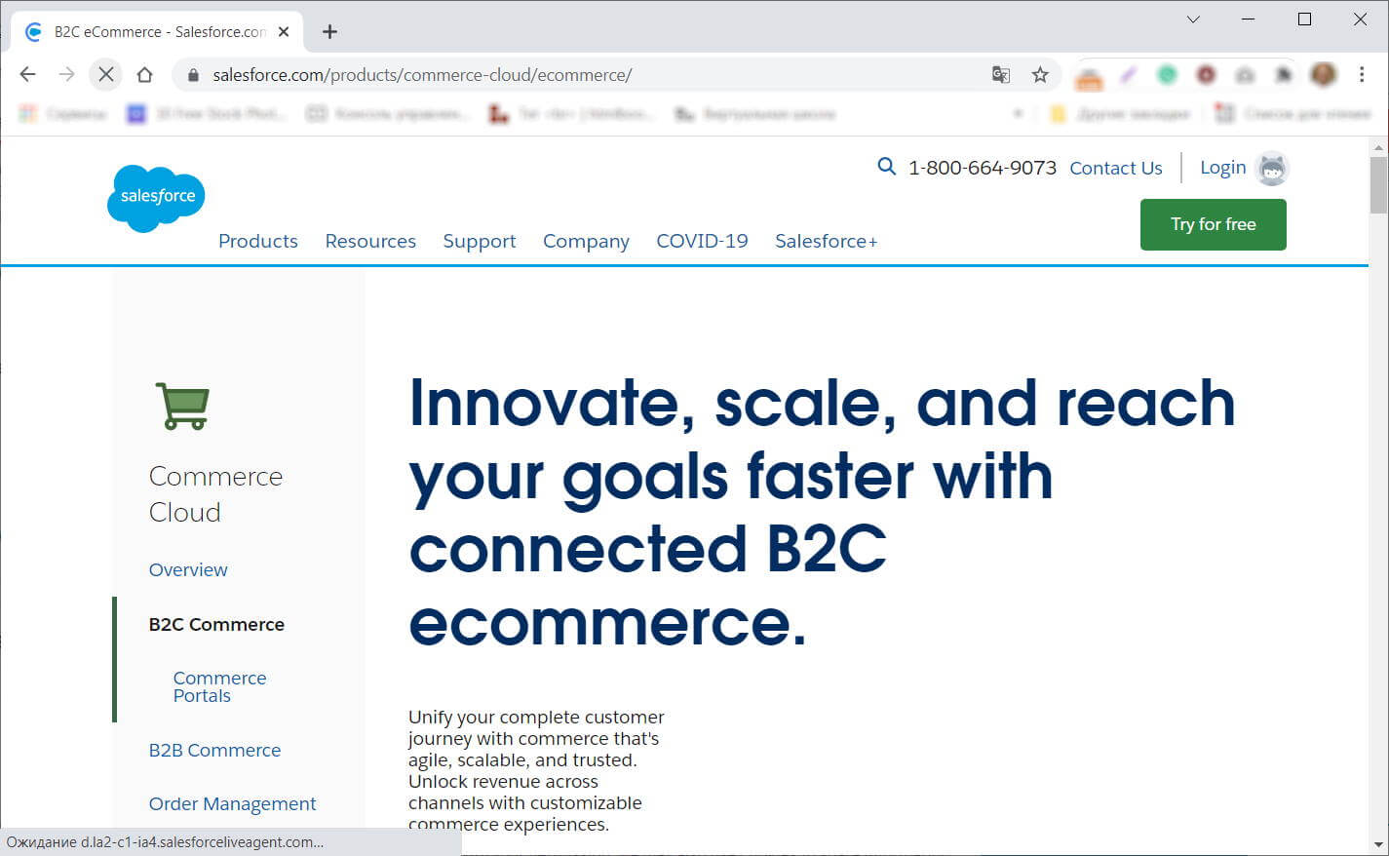The image size is (1389, 856).
Task: Open the Resources navigation menu
Action: coord(370,241)
